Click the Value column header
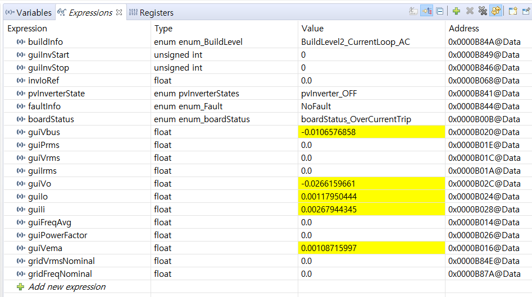Viewport: 532px width, 297px height. (313, 28)
